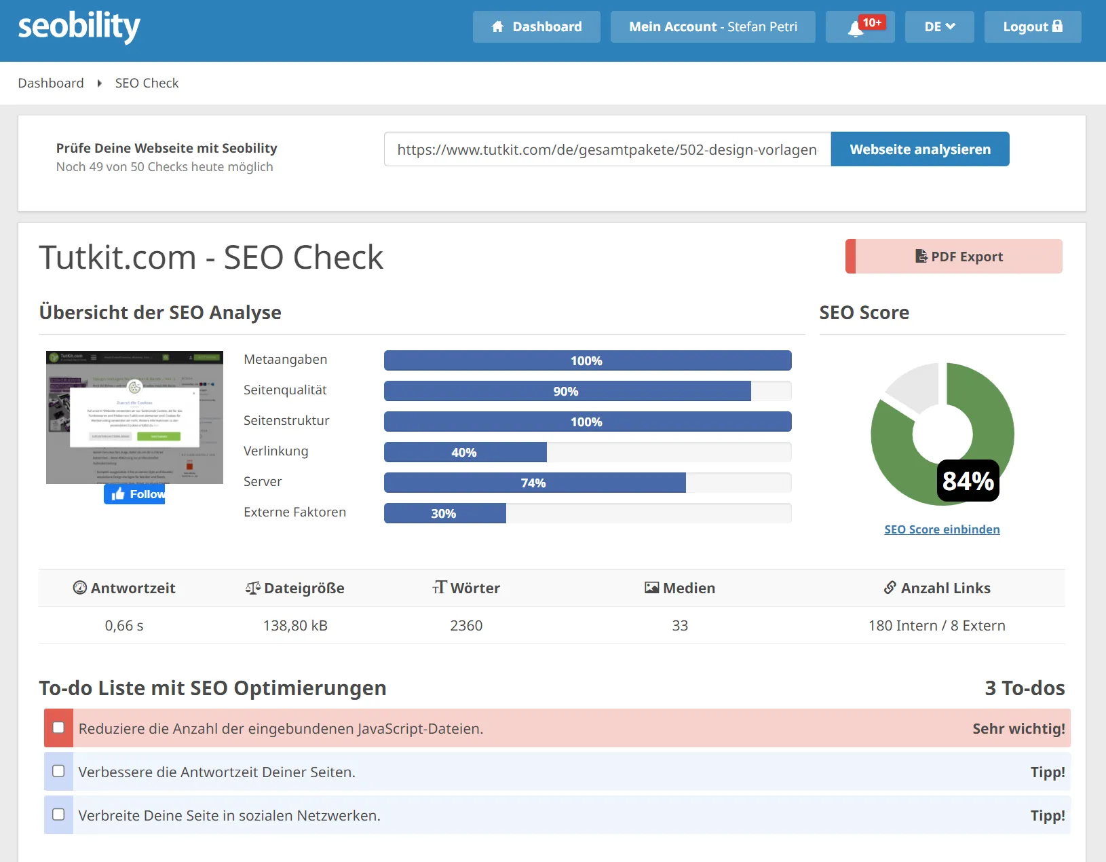The image size is (1106, 862).
Task: Click the seobility logo
Action: [x=79, y=27]
